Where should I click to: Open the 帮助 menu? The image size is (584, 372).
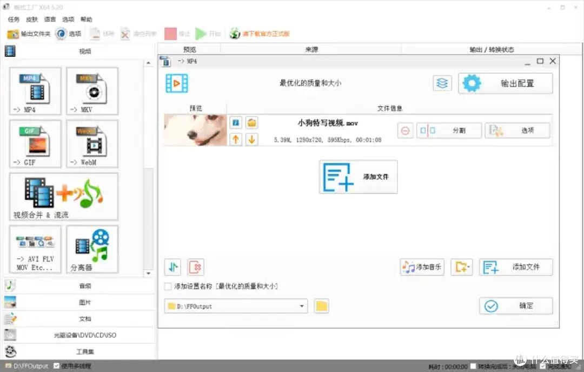(87, 19)
